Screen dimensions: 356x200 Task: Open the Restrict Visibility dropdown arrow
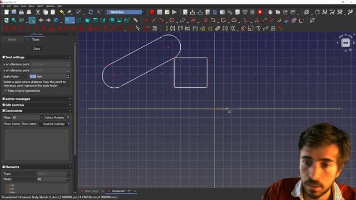pos(68,124)
